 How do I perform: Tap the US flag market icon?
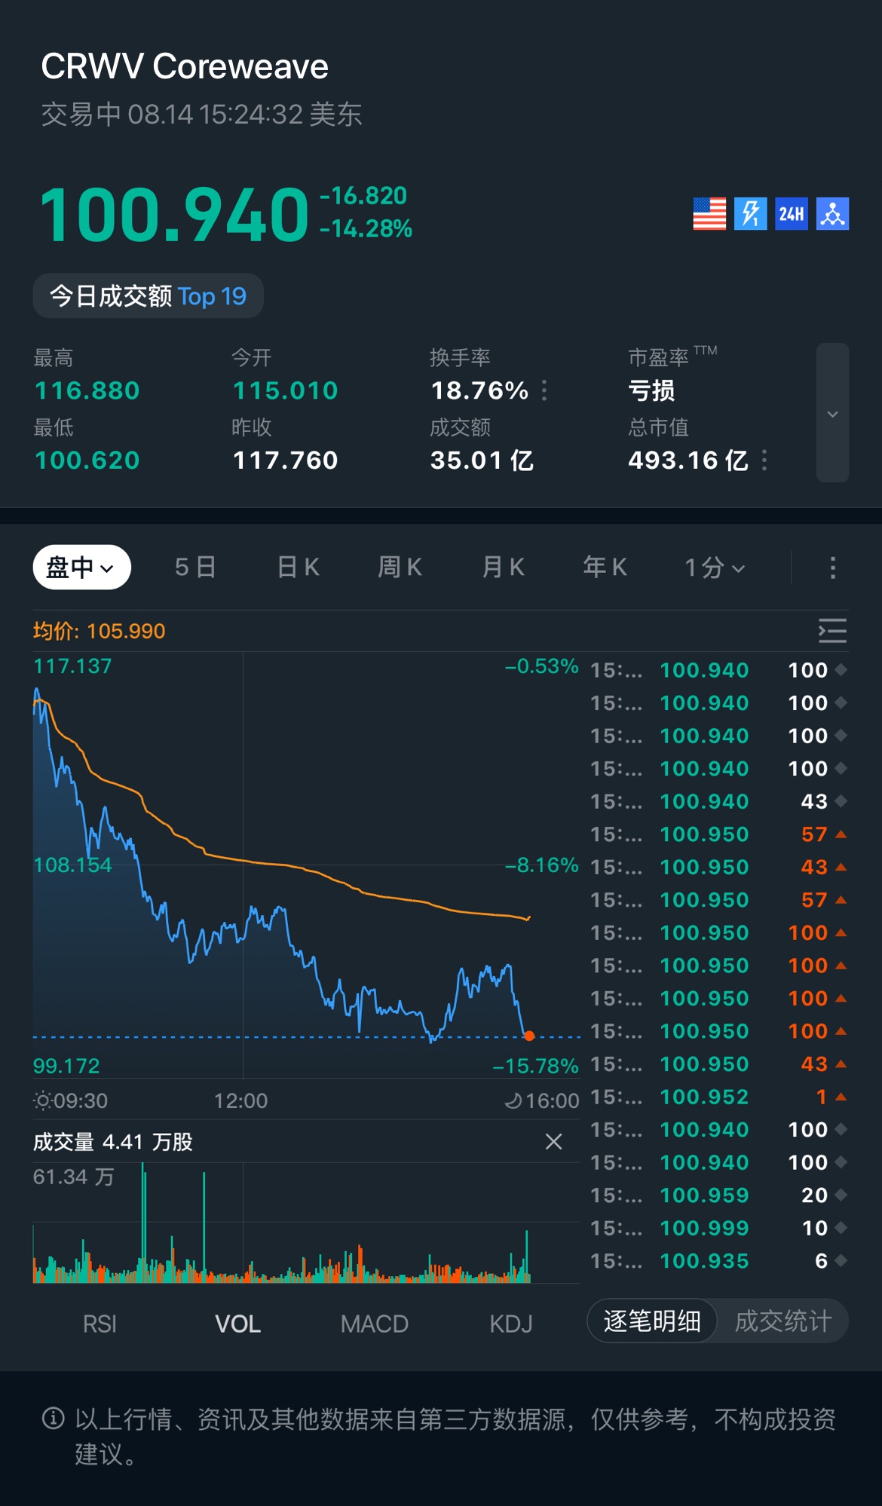[x=709, y=214]
